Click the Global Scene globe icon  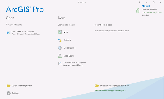tap(60, 48)
